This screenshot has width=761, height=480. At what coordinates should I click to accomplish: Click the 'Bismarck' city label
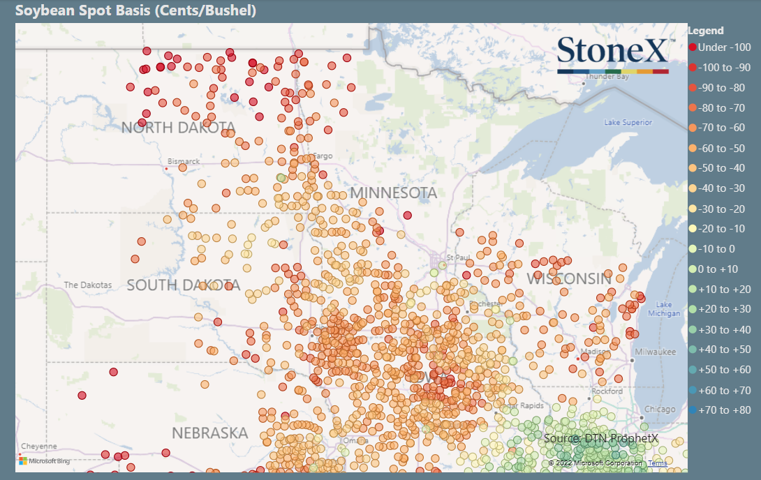click(184, 161)
